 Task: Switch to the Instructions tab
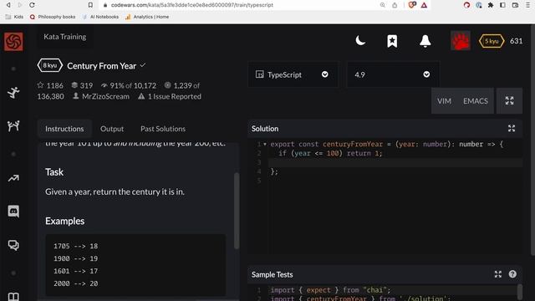click(x=64, y=129)
